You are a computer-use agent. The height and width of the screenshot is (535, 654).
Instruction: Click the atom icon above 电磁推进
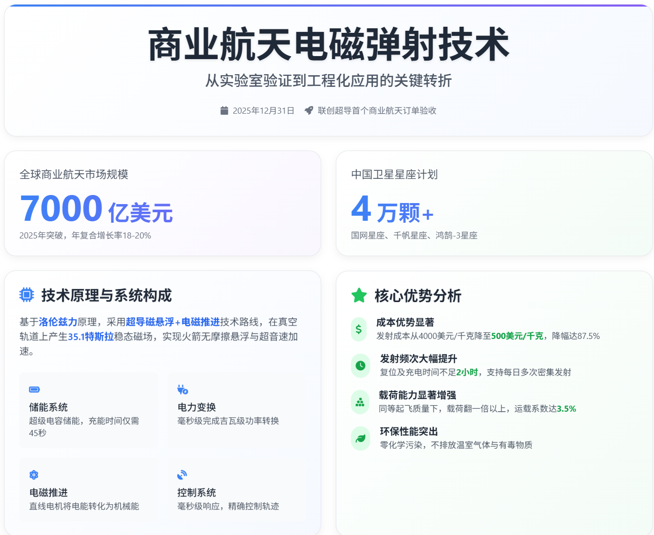(34, 475)
